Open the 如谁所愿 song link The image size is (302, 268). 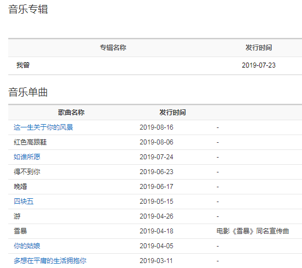click(x=27, y=157)
